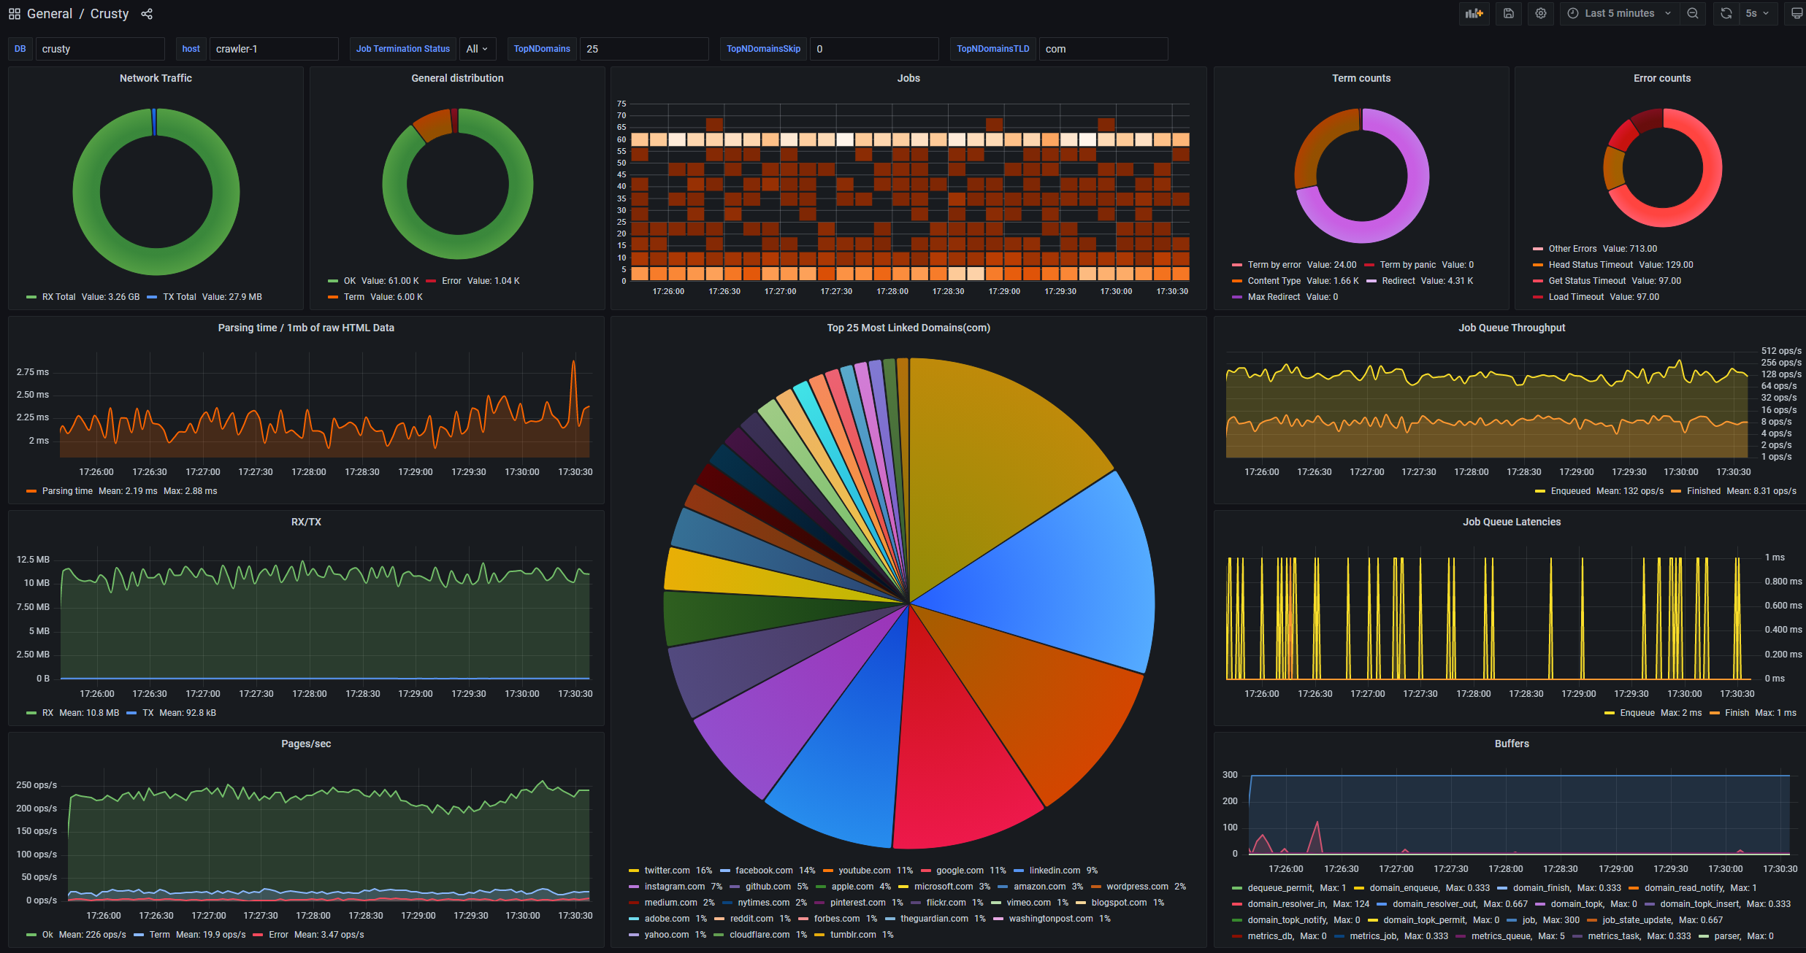Viewport: 1806px width, 953px height.
Task: Click the share dashboard icon
Action: pos(147,14)
